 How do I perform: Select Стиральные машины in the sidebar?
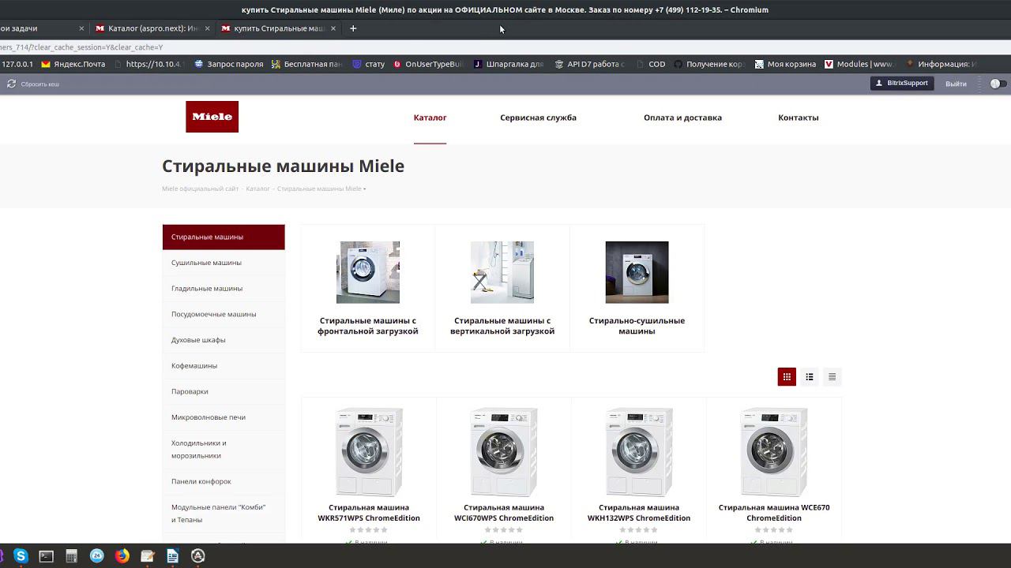[x=224, y=237]
